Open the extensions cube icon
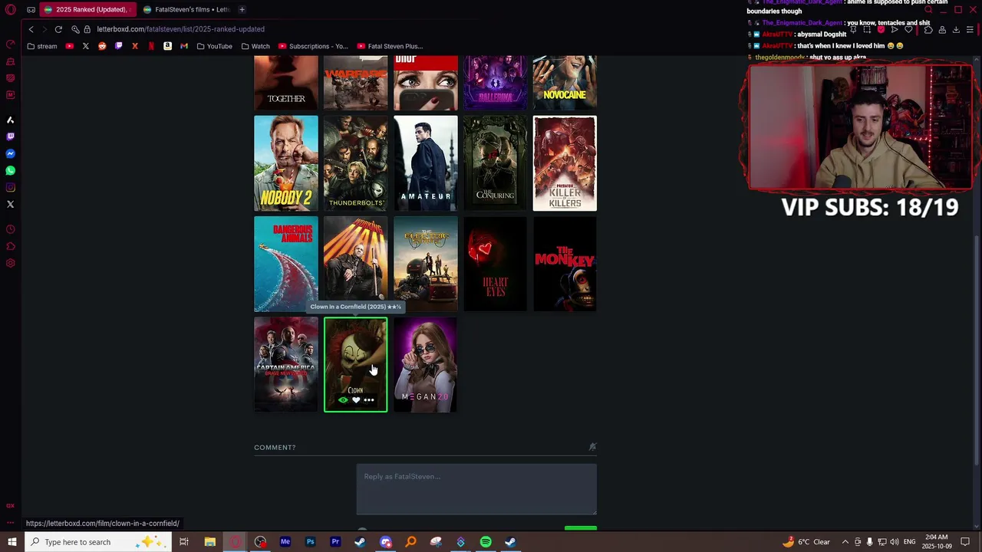 (x=928, y=30)
